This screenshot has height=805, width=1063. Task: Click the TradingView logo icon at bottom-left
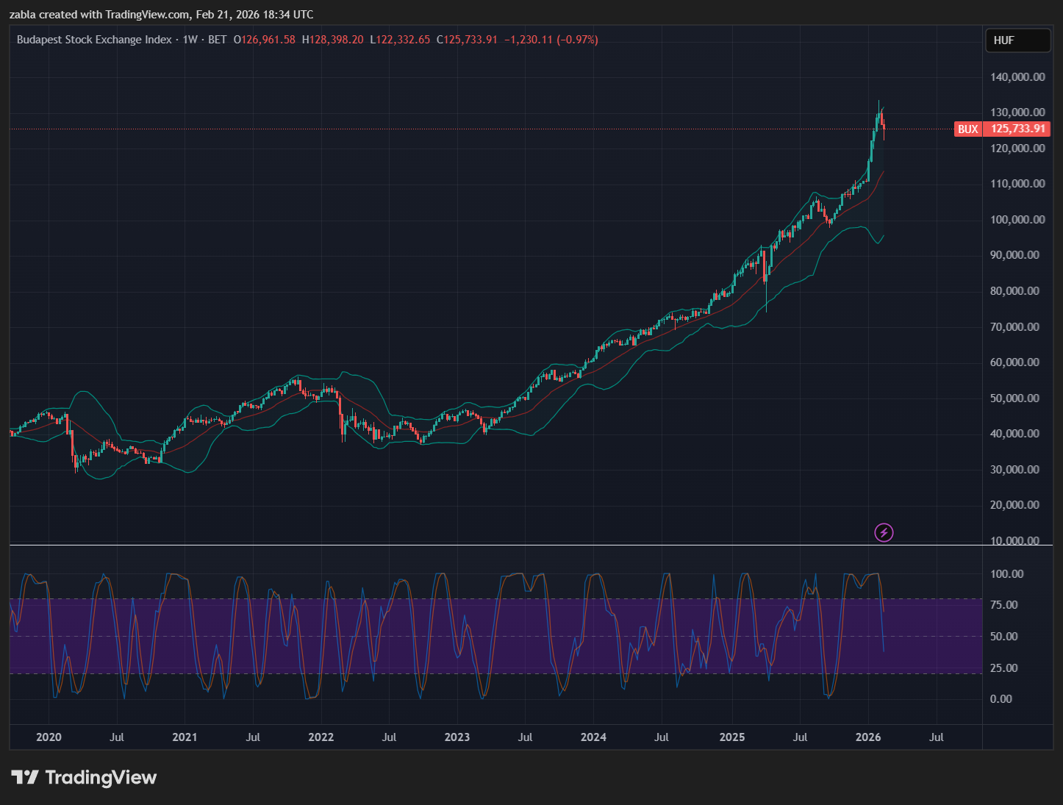(25, 777)
